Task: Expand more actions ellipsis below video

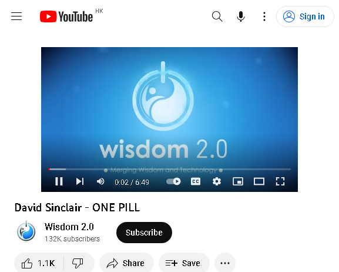Action: tap(225, 263)
